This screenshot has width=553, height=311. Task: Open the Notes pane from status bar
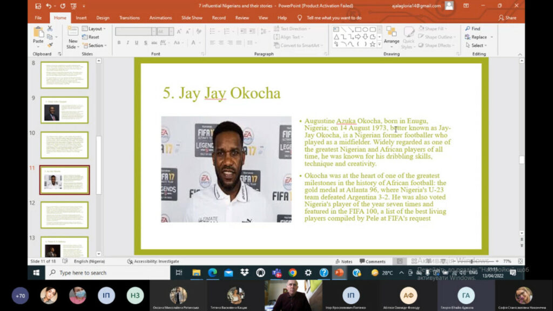pos(343,261)
